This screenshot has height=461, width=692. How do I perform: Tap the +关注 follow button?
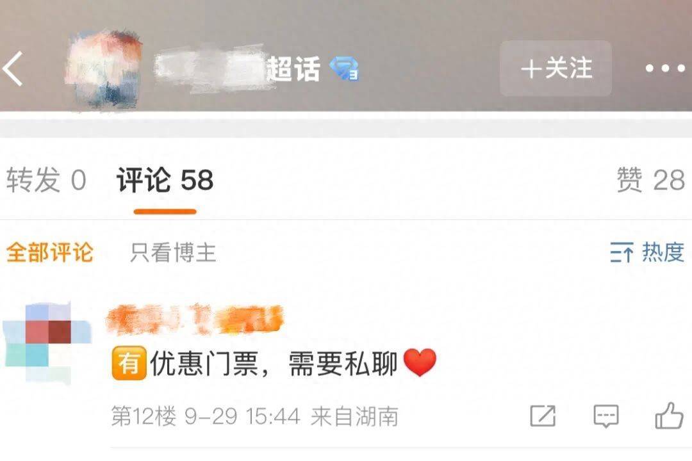556,69
